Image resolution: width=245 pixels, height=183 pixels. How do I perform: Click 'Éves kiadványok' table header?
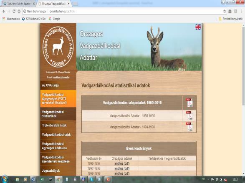tap(139, 148)
